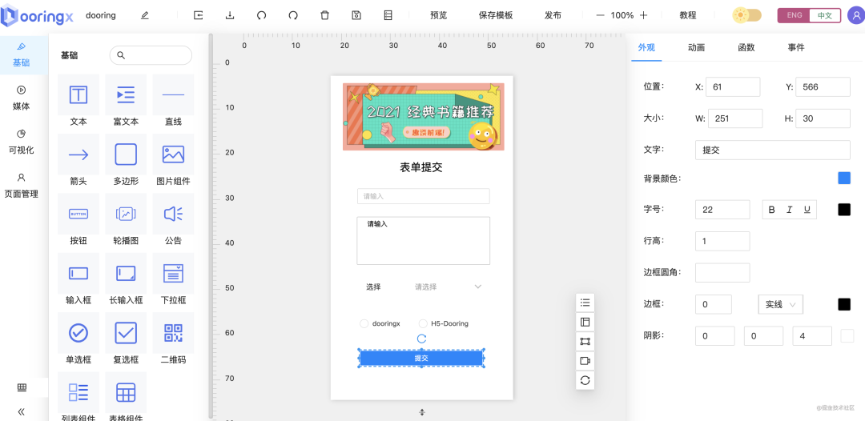This screenshot has height=421, width=865.
Task: Select the 箭头 arrow component
Action: click(x=78, y=161)
